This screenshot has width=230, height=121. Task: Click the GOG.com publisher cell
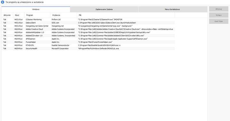click(x=55, y=23)
